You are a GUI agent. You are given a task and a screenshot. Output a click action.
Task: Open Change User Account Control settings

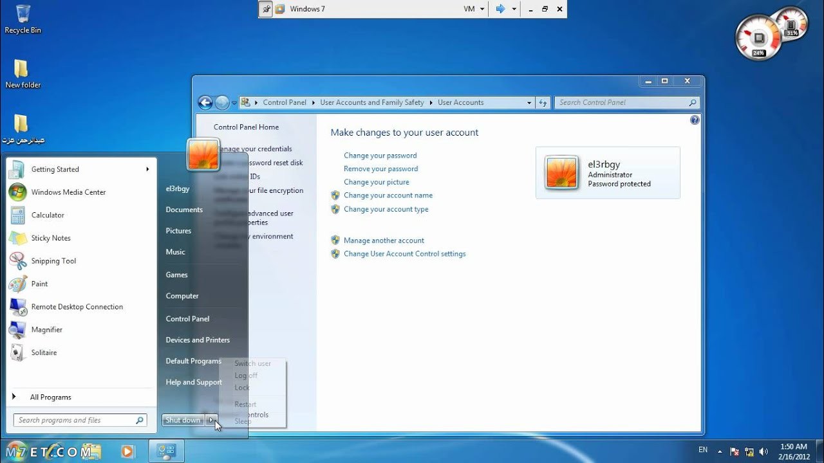click(404, 254)
